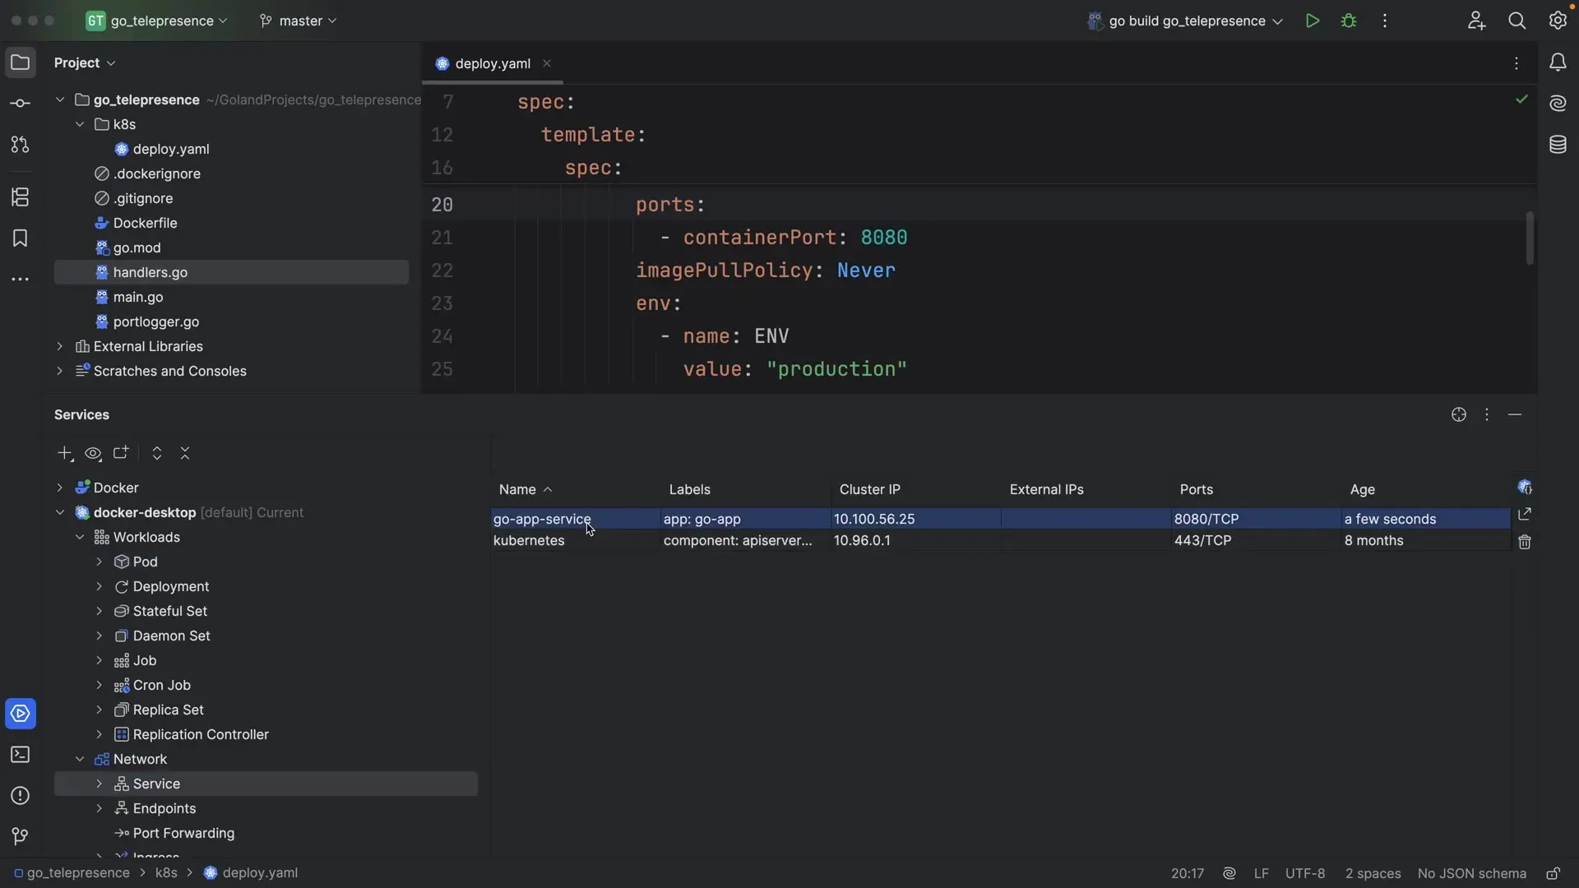Open Project view mode dropdown
Viewport: 1579px width, 888px height.
85,63
